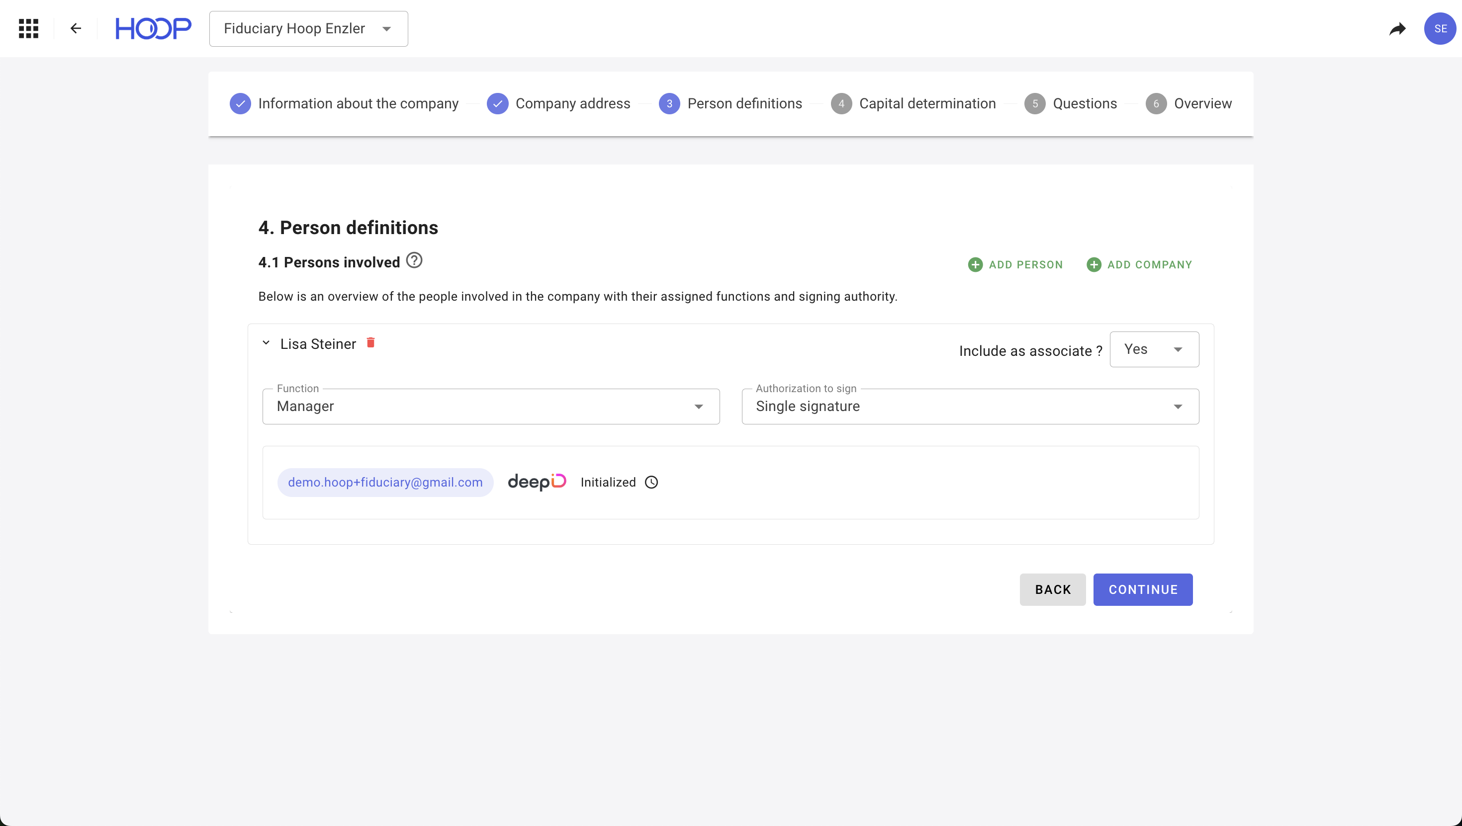The image size is (1462, 826).
Task: Click the share arrow icon
Action: [x=1397, y=28]
